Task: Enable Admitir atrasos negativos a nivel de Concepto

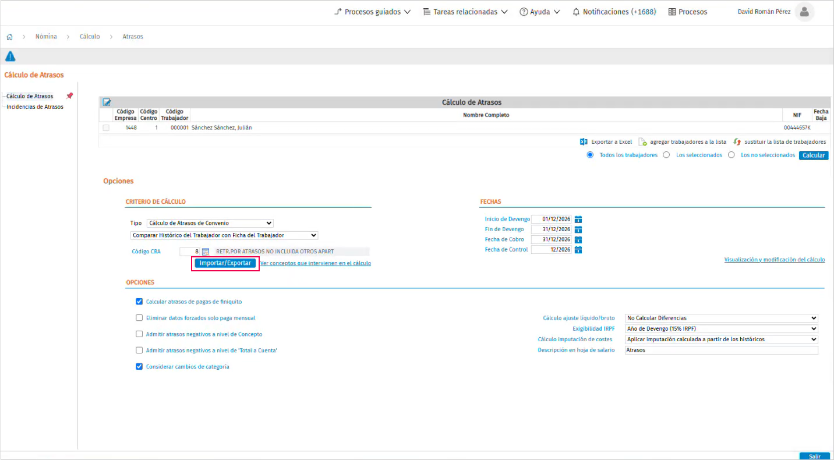Action: [x=139, y=334]
